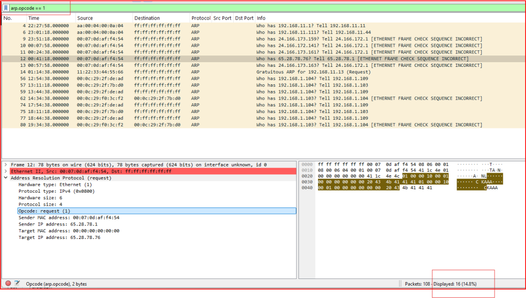Viewport: 526px width, 298px height.
Task: Click the Packets: 108 Displayed: 16 status
Action: 440,284
